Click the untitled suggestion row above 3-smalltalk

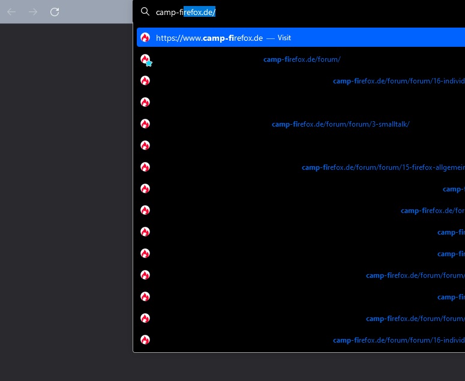[300, 103]
